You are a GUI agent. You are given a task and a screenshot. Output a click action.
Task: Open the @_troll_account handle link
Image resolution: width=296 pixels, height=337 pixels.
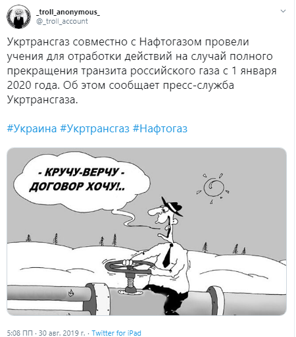point(62,21)
